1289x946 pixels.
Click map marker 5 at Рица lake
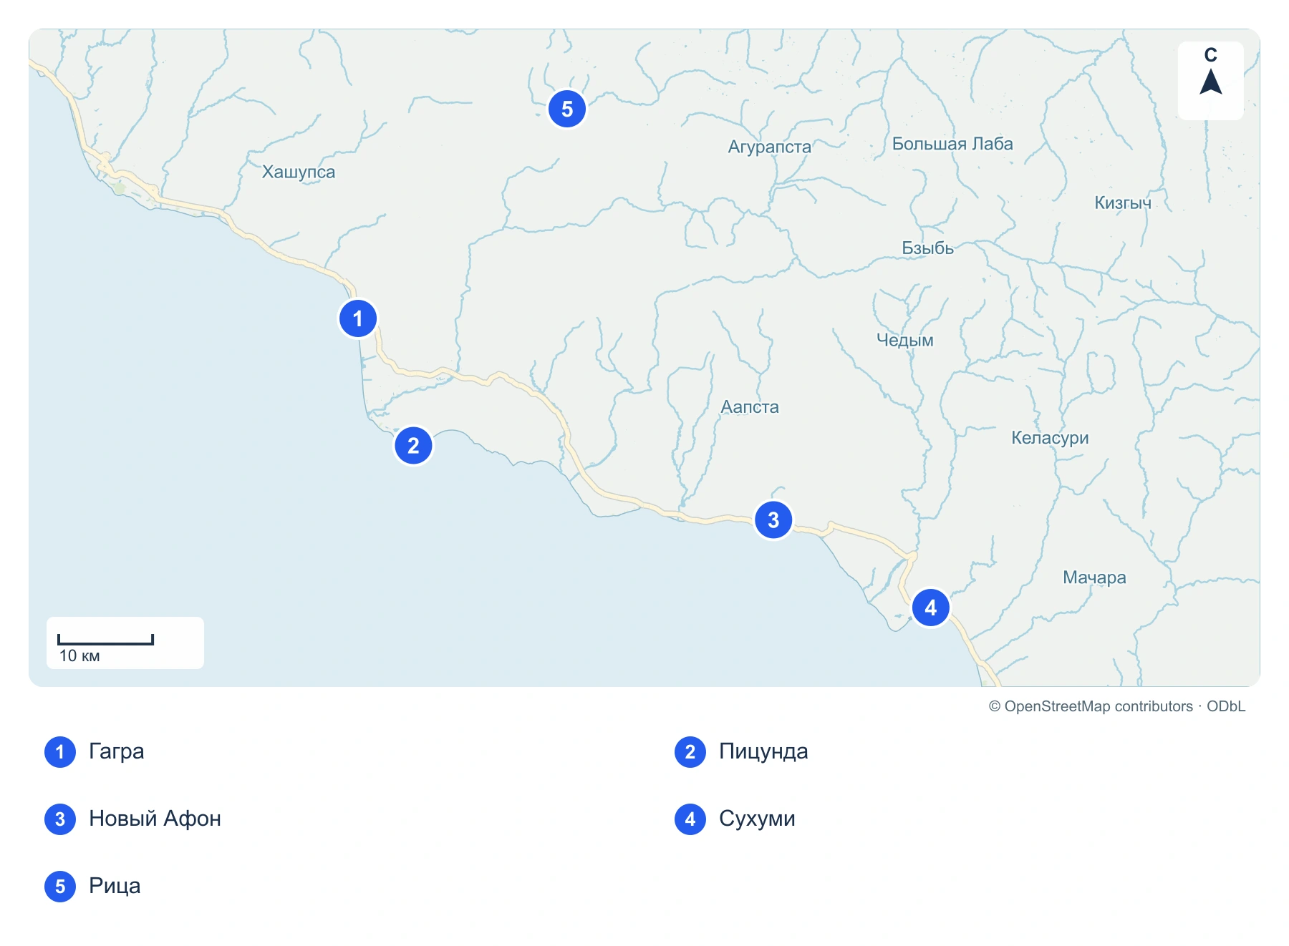(567, 109)
